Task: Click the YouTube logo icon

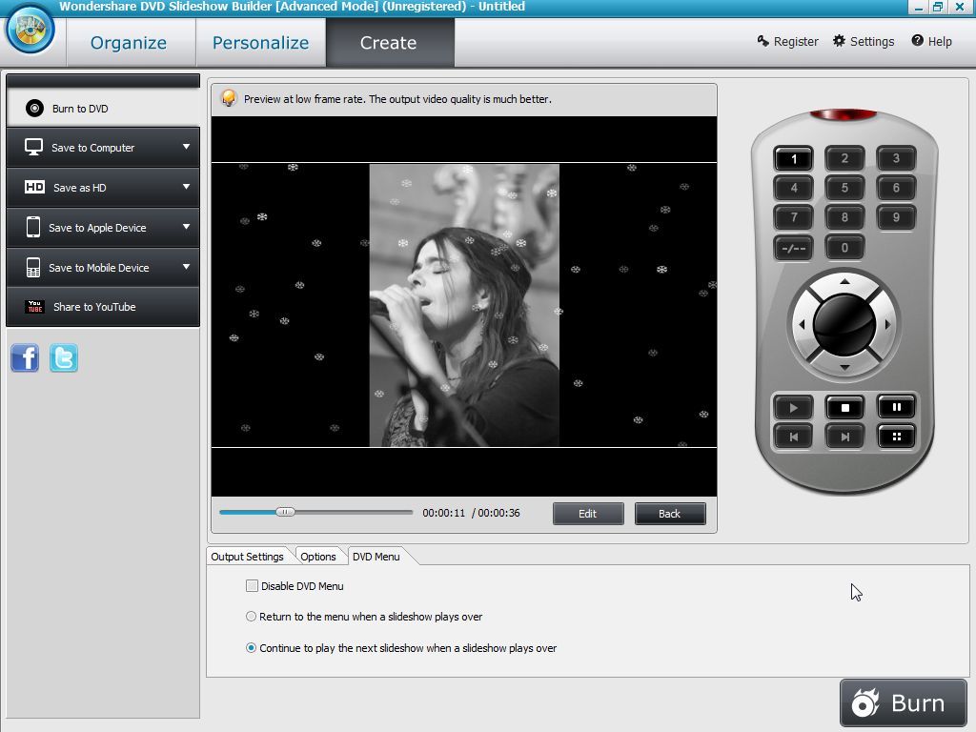Action: [35, 306]
